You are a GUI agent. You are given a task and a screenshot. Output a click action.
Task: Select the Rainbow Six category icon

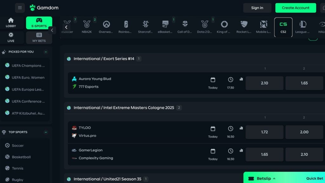pos(125,27)
